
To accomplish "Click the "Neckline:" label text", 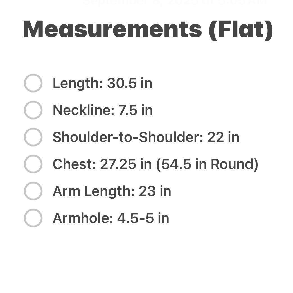I will (84, 110).
